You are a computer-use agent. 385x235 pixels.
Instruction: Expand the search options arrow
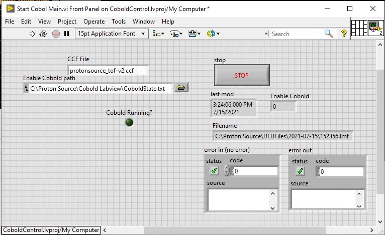click(267, 34)
